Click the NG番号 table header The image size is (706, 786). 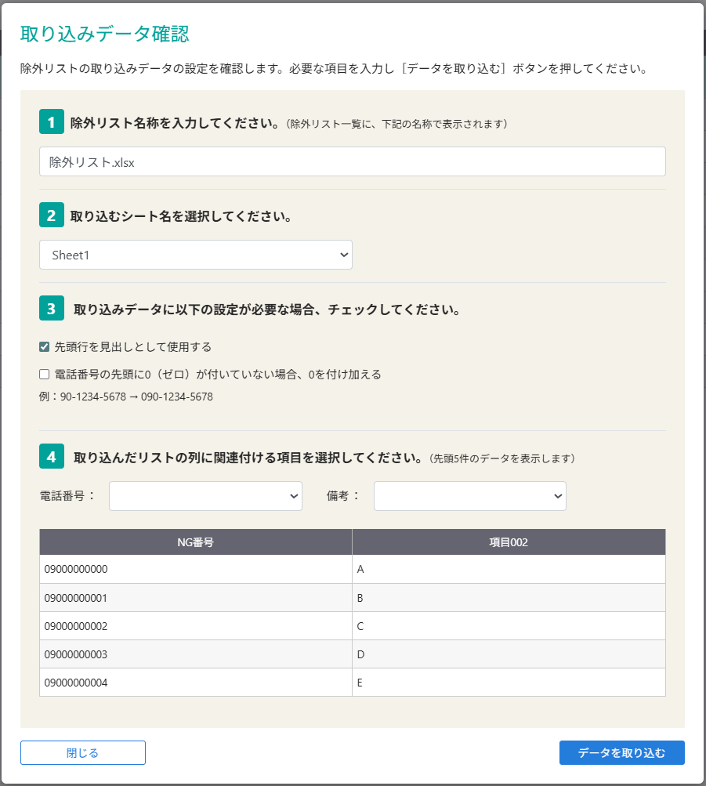[x=195, y=542]
